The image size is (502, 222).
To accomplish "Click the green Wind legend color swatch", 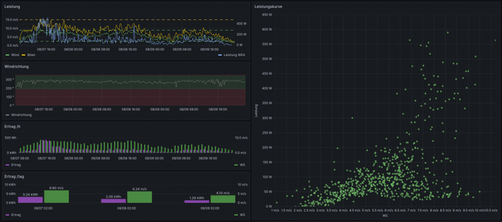I will pos(7,54).
